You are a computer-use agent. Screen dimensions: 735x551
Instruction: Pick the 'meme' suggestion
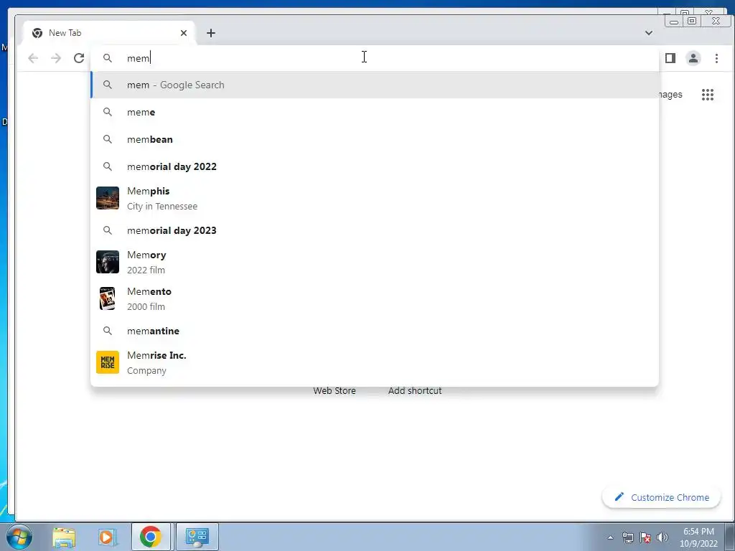375,112
